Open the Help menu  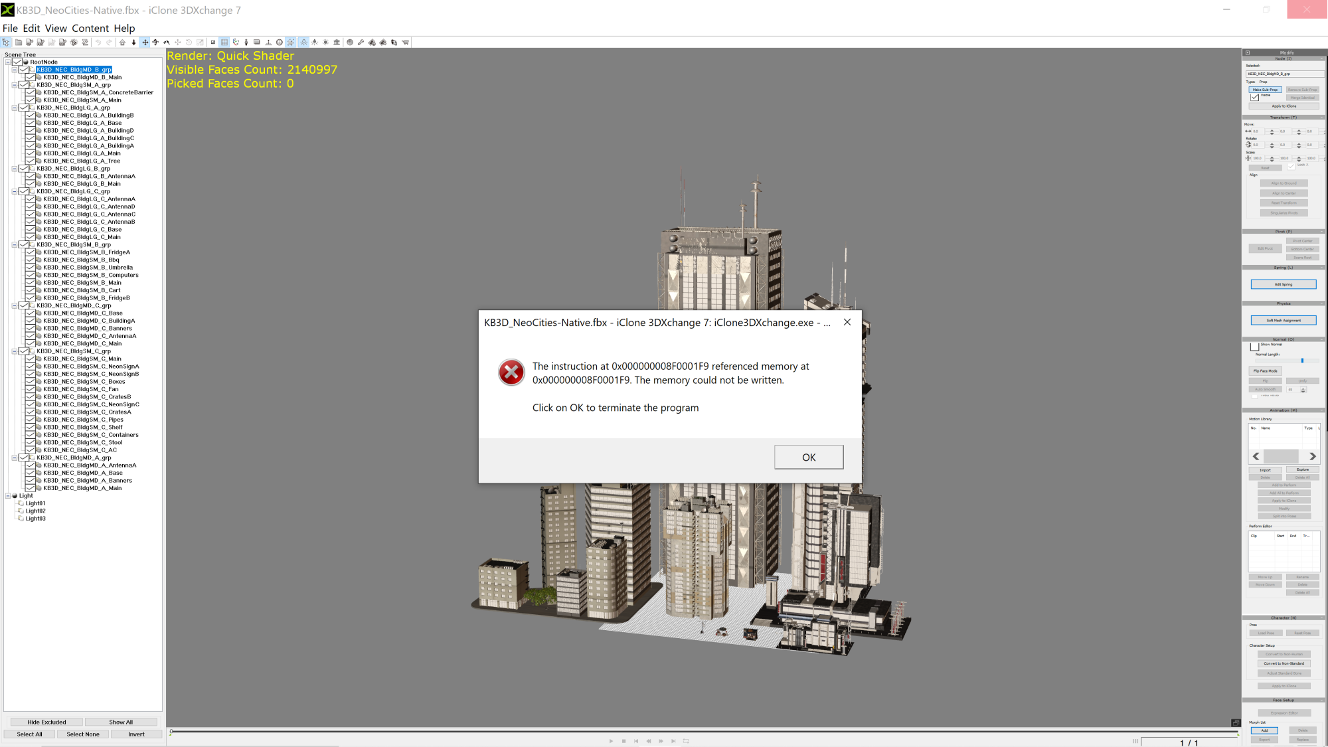(x=124, y=28)
